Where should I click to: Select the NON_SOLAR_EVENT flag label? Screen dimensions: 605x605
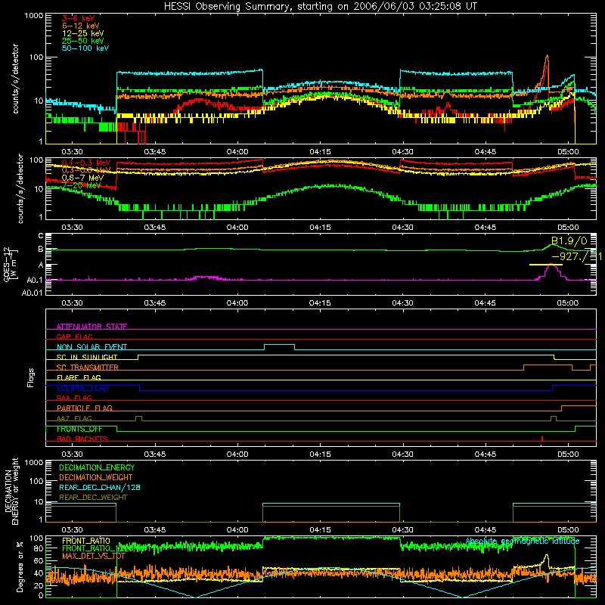(92, 347)
